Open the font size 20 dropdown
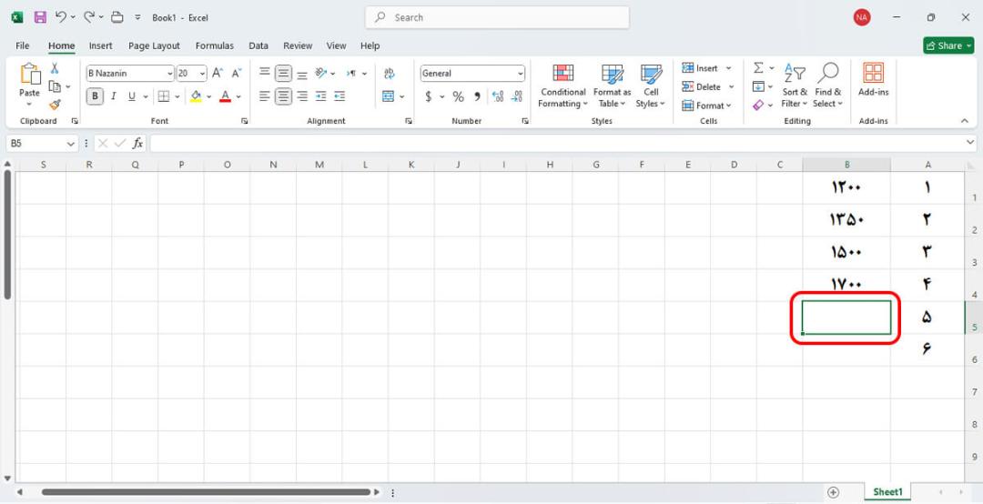The height and width of the screenshot is (504, 983). point(202,74)
